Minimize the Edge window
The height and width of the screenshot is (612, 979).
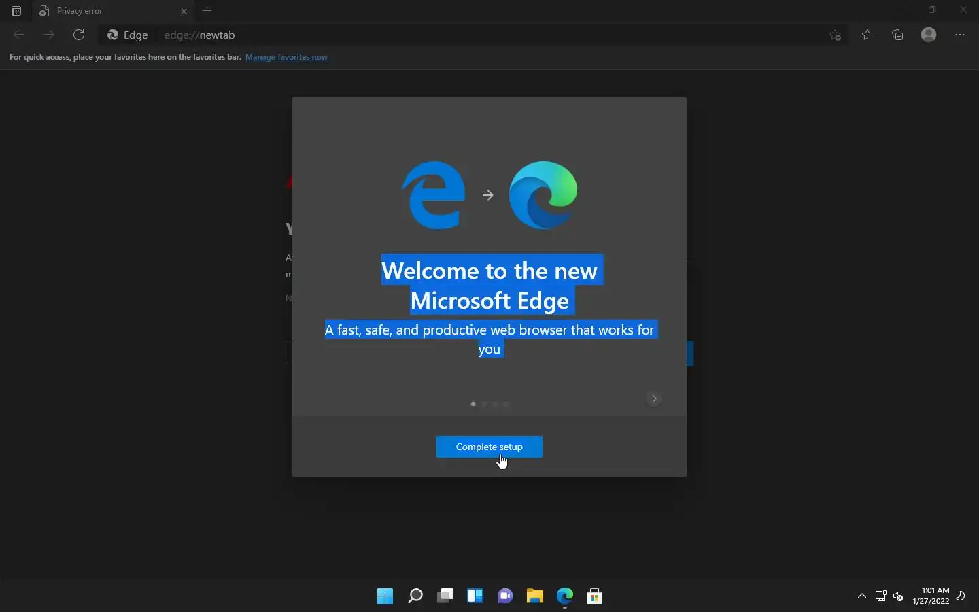pos(901,10)
